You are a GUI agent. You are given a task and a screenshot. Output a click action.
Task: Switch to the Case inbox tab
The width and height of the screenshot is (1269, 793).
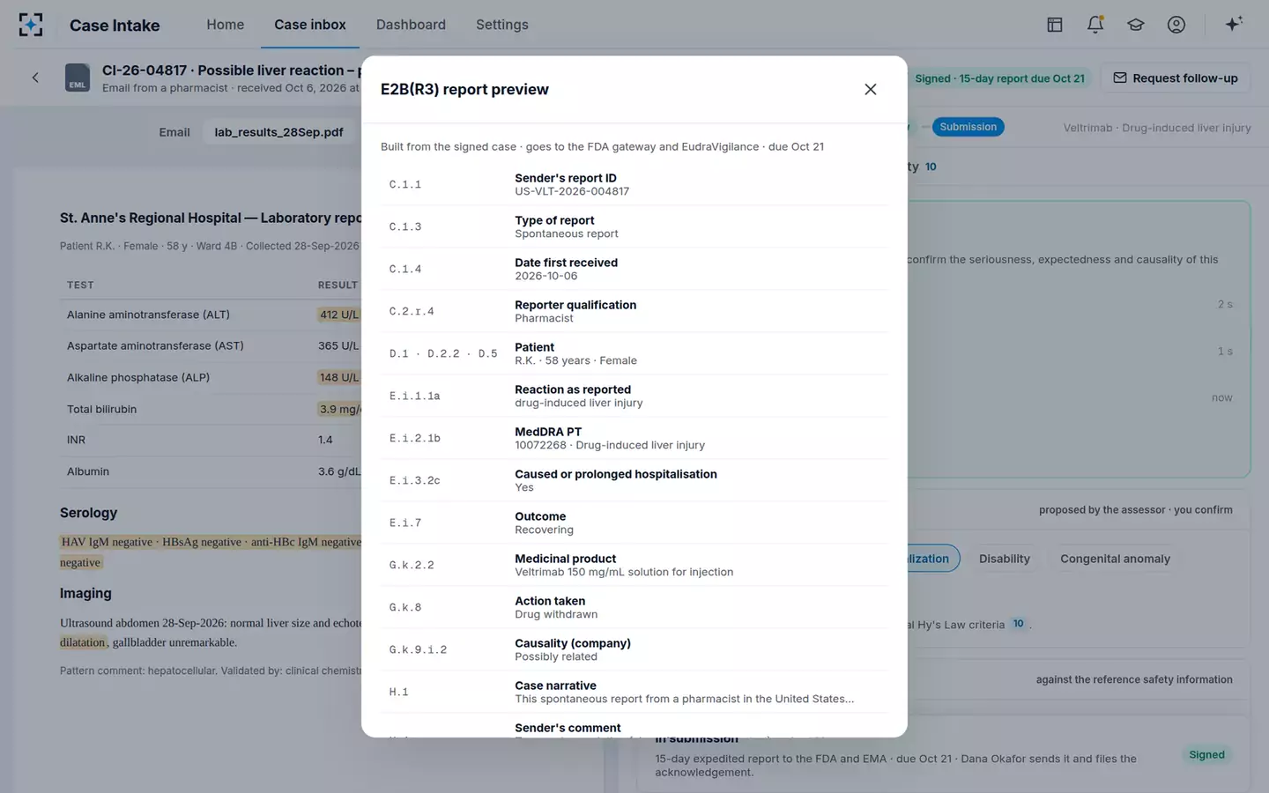tap(310, 25)
